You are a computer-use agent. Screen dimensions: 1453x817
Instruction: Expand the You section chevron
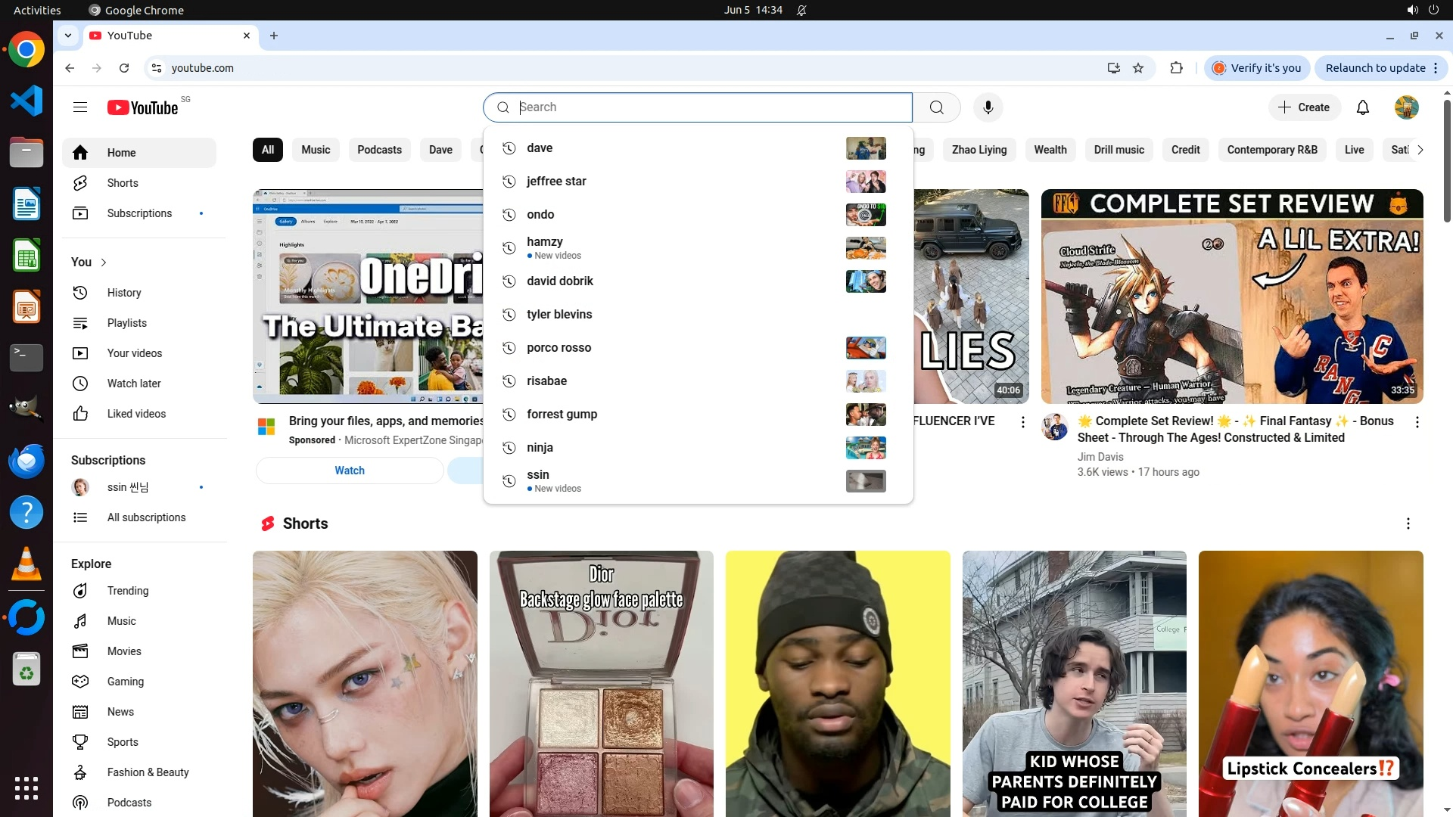pyautogui.click(x=104, y=262)
